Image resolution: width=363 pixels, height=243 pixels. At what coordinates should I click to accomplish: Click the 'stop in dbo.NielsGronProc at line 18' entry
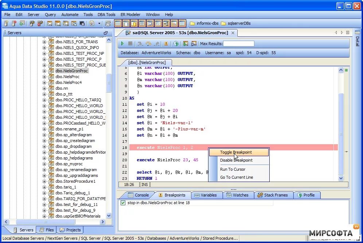click(x=158, y=203)
